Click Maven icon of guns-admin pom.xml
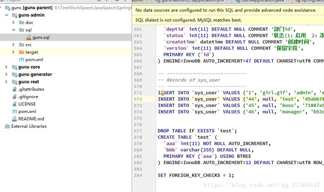The image size is (324, 192). (x=21, y=60)
